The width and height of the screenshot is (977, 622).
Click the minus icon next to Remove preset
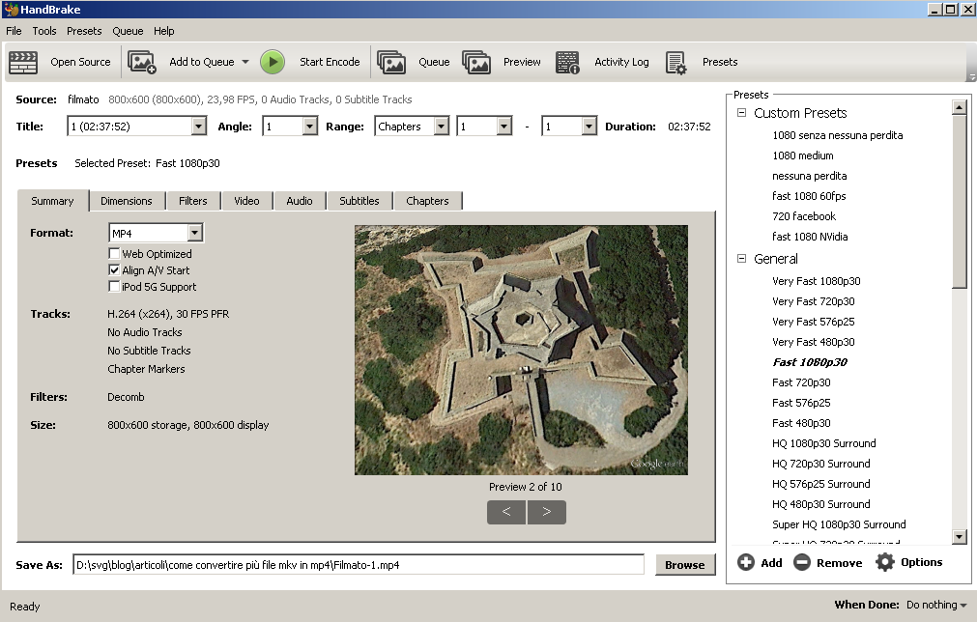point(802,562)
